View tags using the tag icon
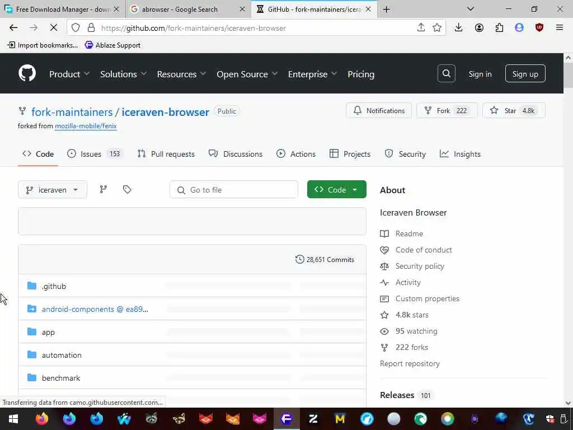573x430 pixels. pyautogui.click(x=127, y=189)
